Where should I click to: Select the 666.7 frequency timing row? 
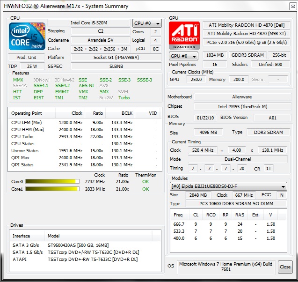click(228, 224)
